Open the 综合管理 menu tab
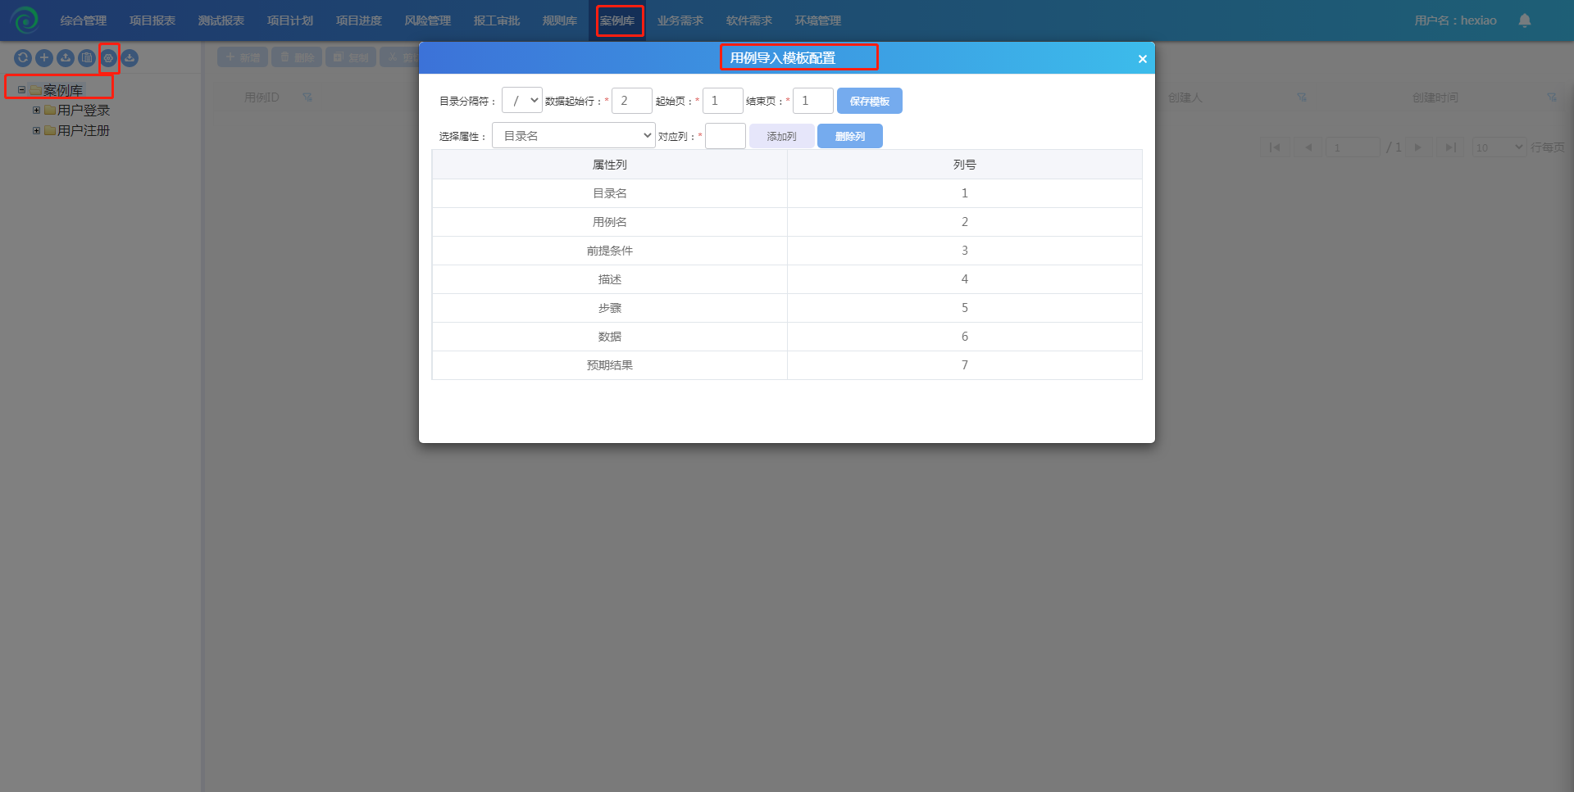 tap(83, 20)
